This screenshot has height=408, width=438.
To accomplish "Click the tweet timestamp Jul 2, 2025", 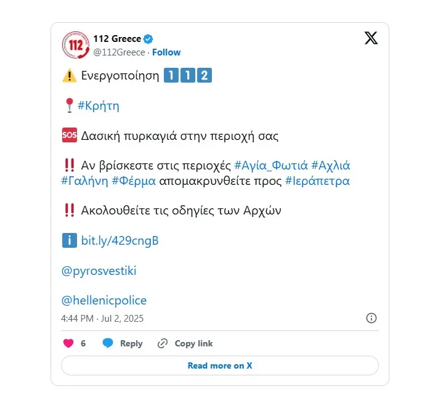I will click(x=102, y=319).
